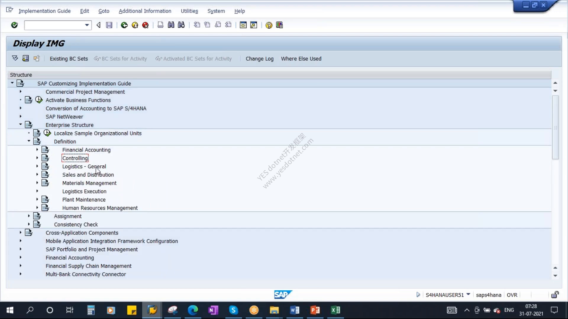Click the green Enter checkmark icon
This screenshot has width=568, height=319.
pyautogui.click(x=14, y=25)
